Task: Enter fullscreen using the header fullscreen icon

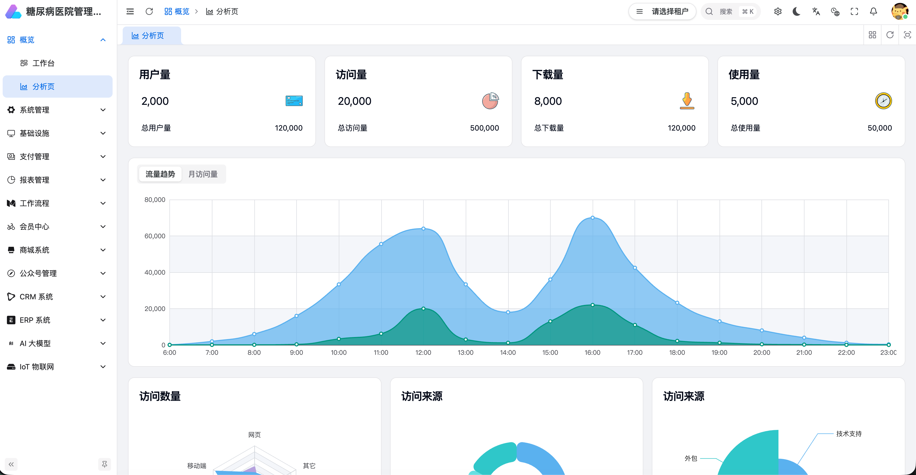Action: pos(854,11)
